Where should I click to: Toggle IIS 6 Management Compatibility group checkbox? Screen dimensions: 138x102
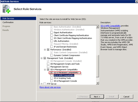coord(48,70)
